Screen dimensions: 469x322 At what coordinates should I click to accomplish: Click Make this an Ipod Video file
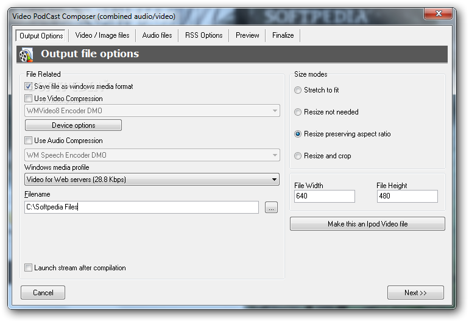pyautogui.click(x=367, y=224)
